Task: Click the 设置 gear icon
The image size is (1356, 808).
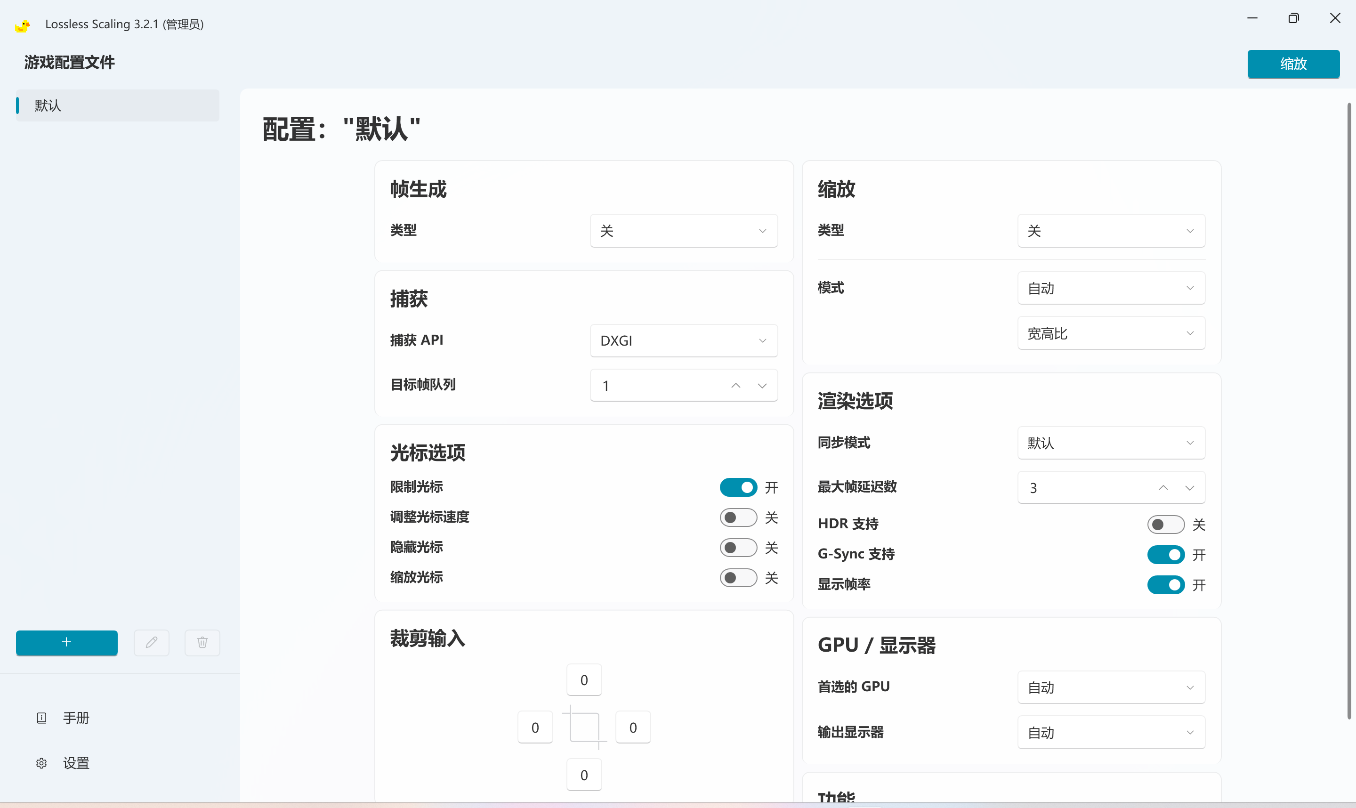Action: point(41,763)
